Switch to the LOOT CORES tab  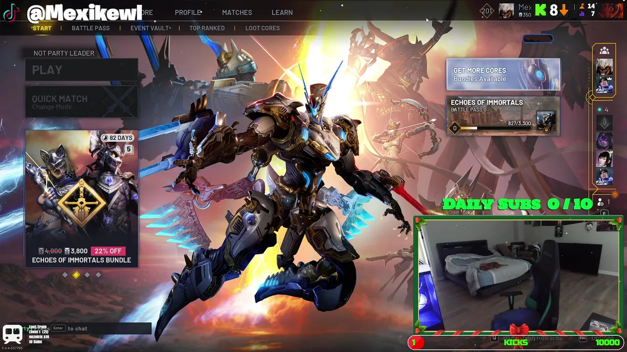[x=263, y=28]
